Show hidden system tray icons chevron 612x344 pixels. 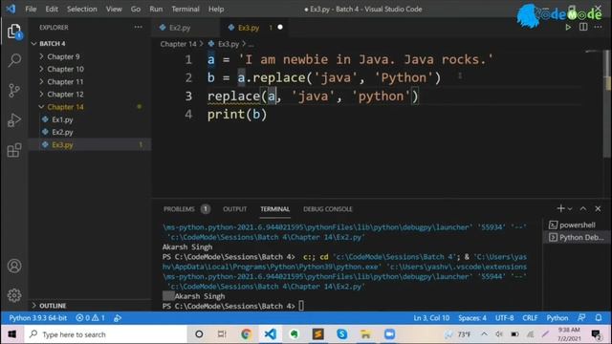(484, 334)
